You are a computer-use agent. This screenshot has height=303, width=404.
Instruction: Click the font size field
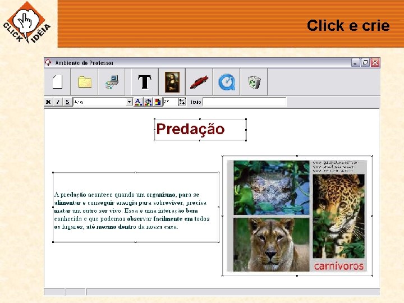click(171, 102)
